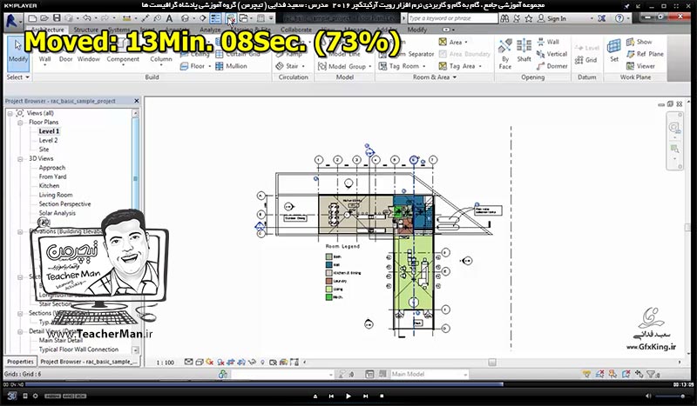This screenshot has height=406, width=697.
Task: Click the Mullion tool
Action: [x=231, y=66]
